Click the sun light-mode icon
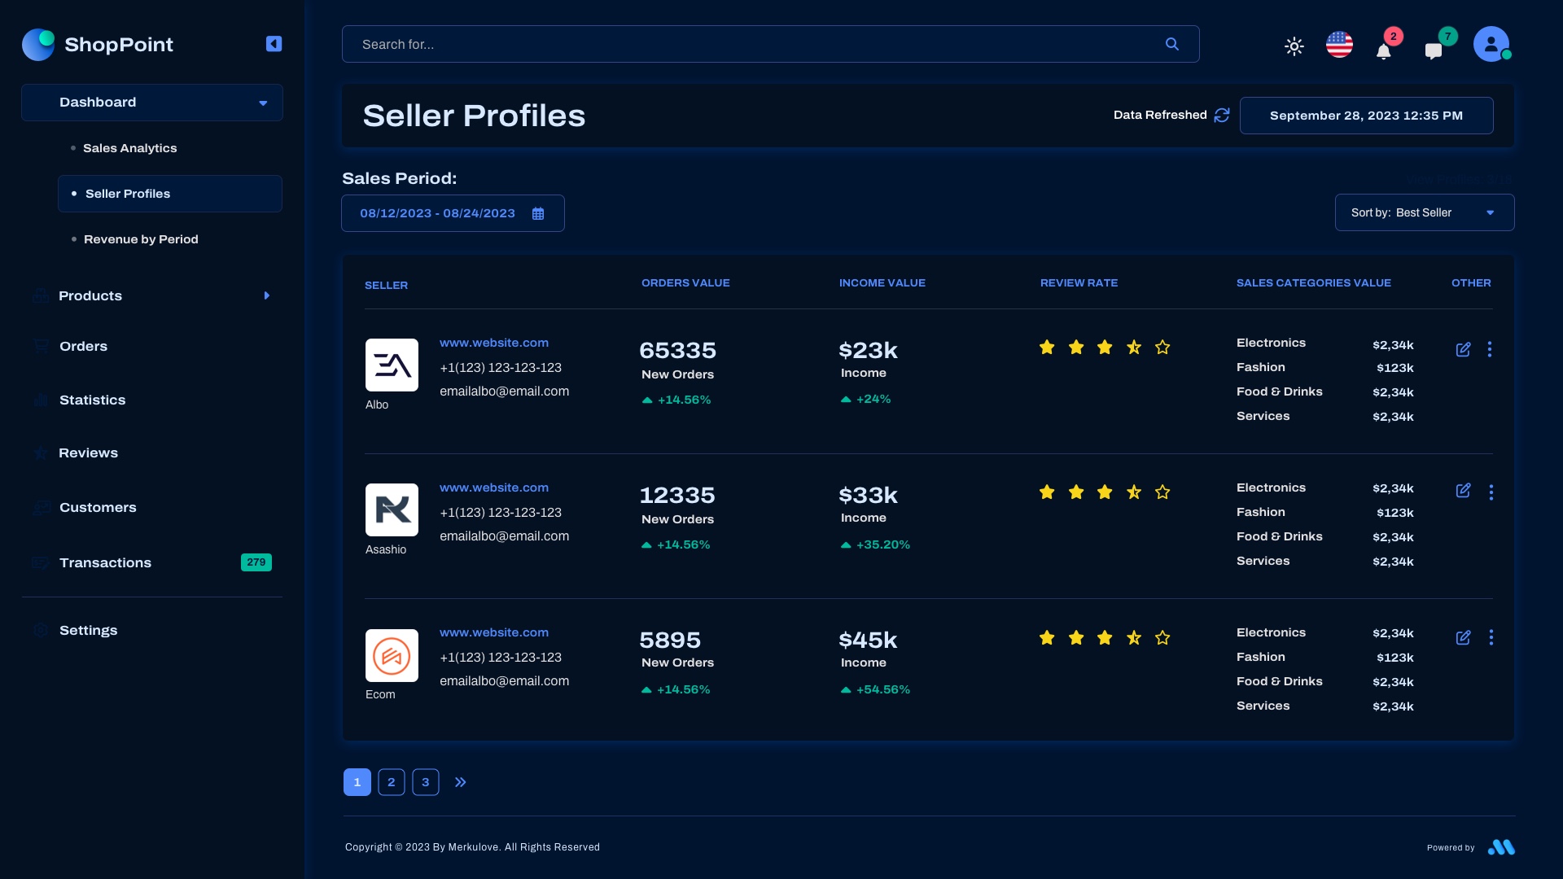This screenshot has height=879, width=1563. [x=1294, y=46]
